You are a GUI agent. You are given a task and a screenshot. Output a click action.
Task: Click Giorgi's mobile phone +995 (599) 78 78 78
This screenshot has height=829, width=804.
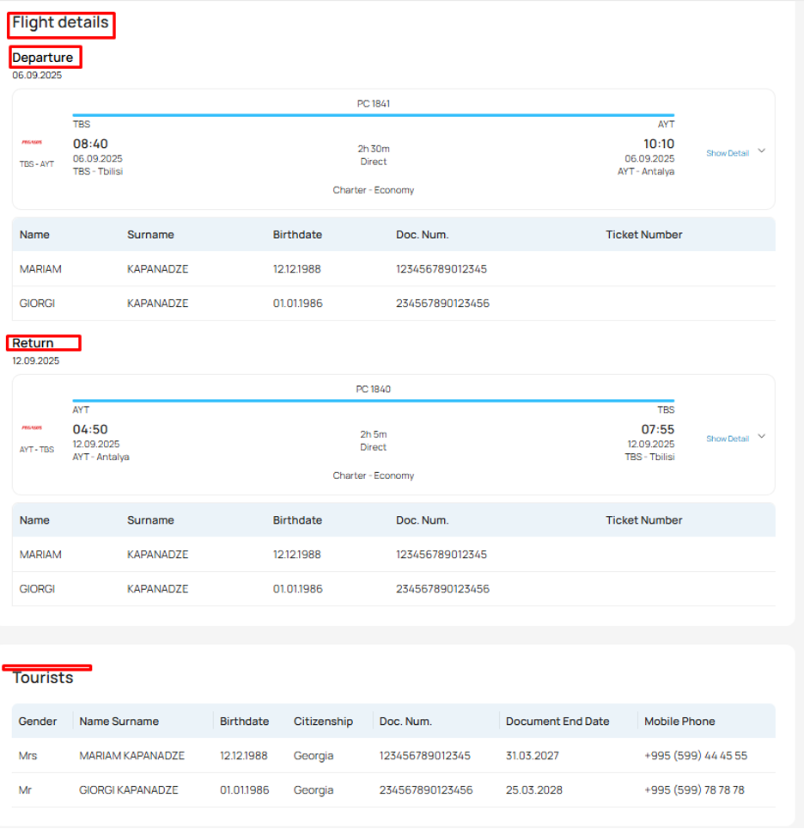(695, 789)
